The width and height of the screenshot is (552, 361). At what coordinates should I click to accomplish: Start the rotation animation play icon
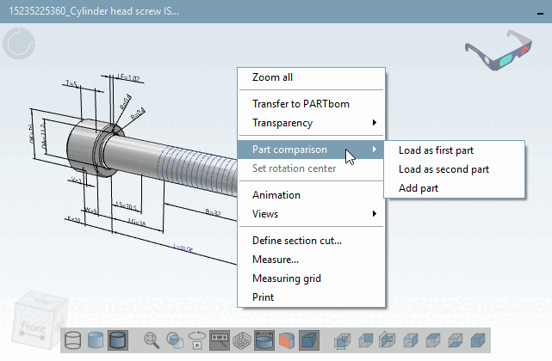coord(197,340)
